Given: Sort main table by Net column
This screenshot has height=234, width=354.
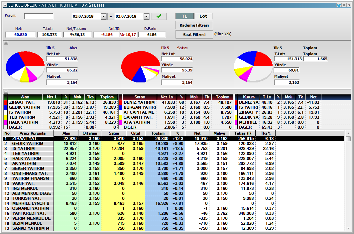Looking at the screenshot, I should point(197,133).
